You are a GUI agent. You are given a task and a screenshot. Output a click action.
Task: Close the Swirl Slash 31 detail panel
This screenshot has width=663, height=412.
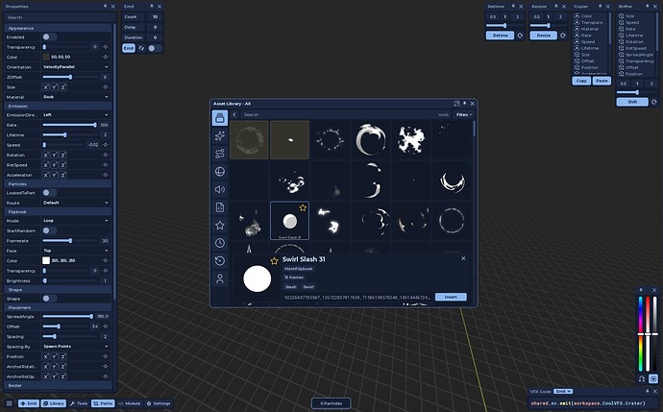click(463, 258)
